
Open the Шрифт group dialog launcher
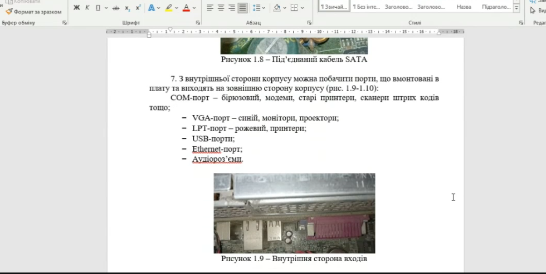tap(198, 23)
